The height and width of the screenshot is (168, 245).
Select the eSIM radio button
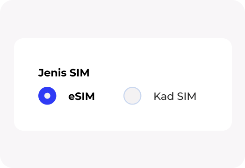click(47, 96)
